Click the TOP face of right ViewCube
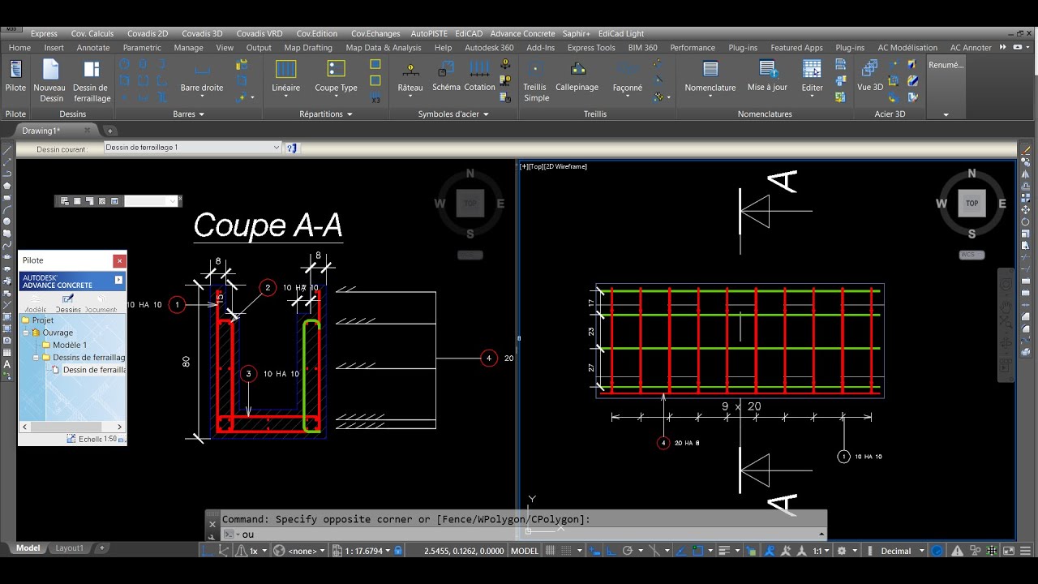The image size is (1038, 584). click(x=972, y=204)
